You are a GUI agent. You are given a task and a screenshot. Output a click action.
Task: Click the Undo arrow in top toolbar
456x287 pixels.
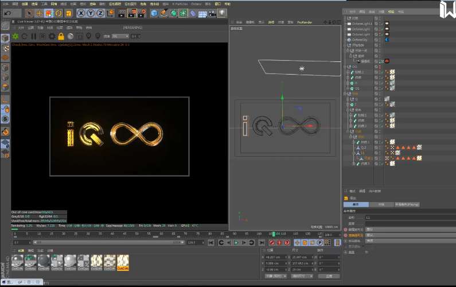(x=8, y=13)
